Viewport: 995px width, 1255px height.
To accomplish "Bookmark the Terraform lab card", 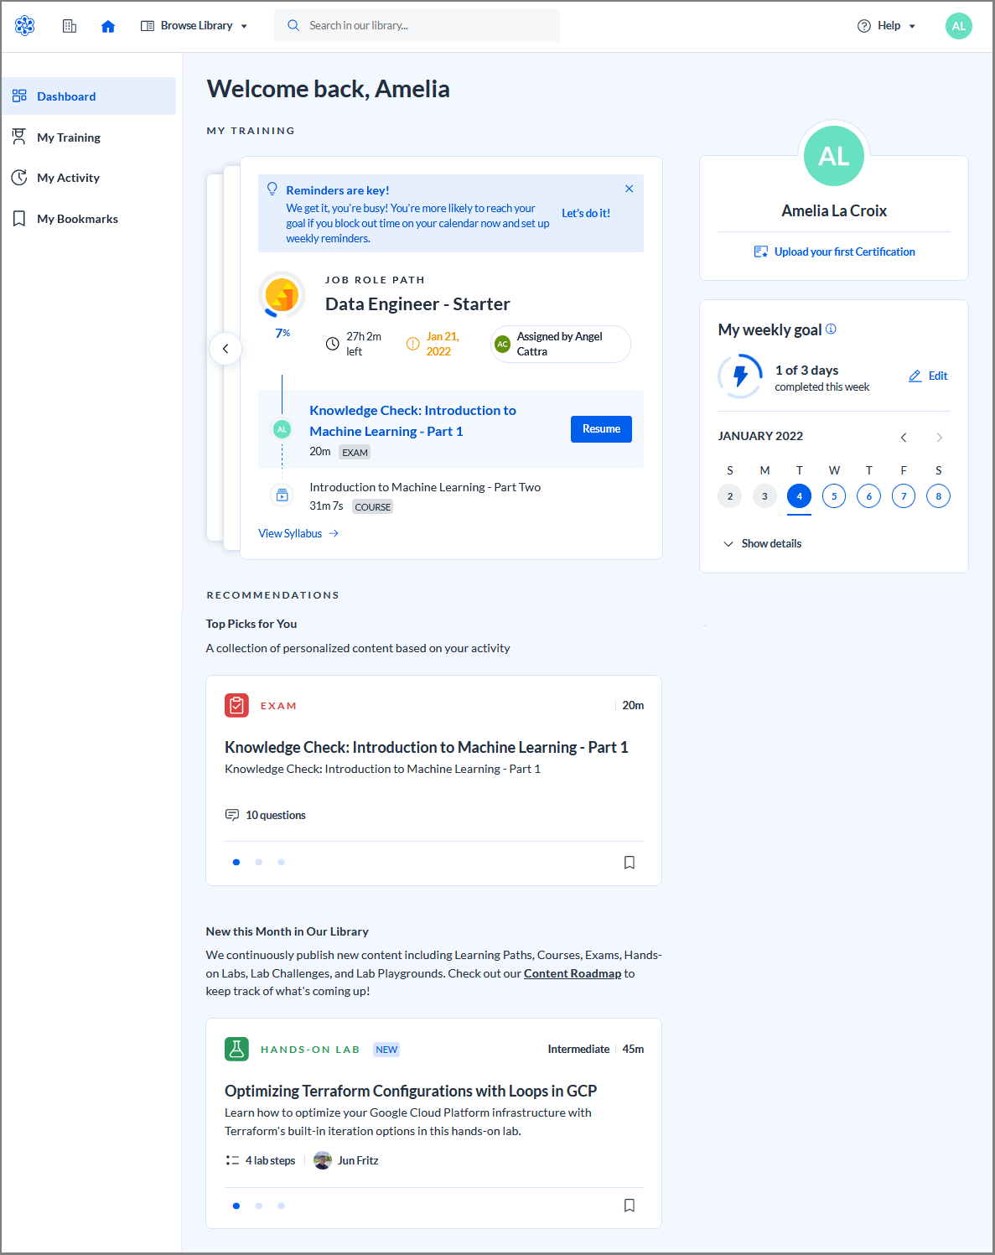I will (630, 1206).
